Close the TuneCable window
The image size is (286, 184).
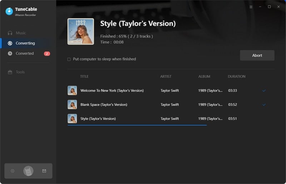tap(278, 7)
